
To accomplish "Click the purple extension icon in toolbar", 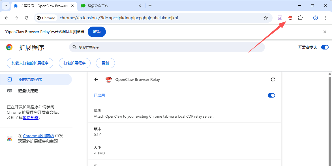I will pyautogui.click(x=280, y=18).
